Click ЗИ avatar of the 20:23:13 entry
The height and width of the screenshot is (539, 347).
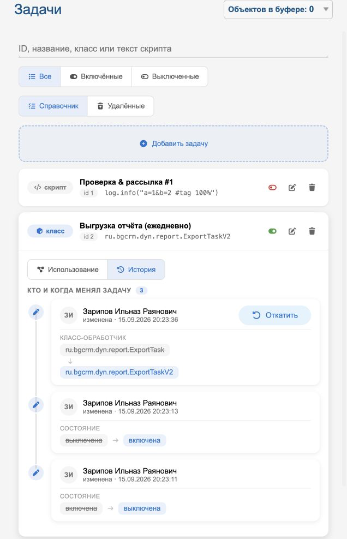(x=69, y=406)
